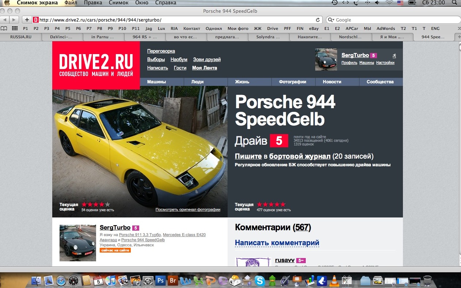Click the DRIVE2.RU red logo
Image resolution: width=461 pixels, height=288 pixels.
(96, 65)
